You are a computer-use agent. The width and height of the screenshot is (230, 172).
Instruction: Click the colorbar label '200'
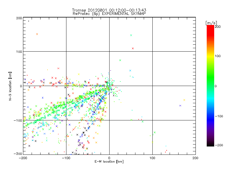[x=218, y=27]
